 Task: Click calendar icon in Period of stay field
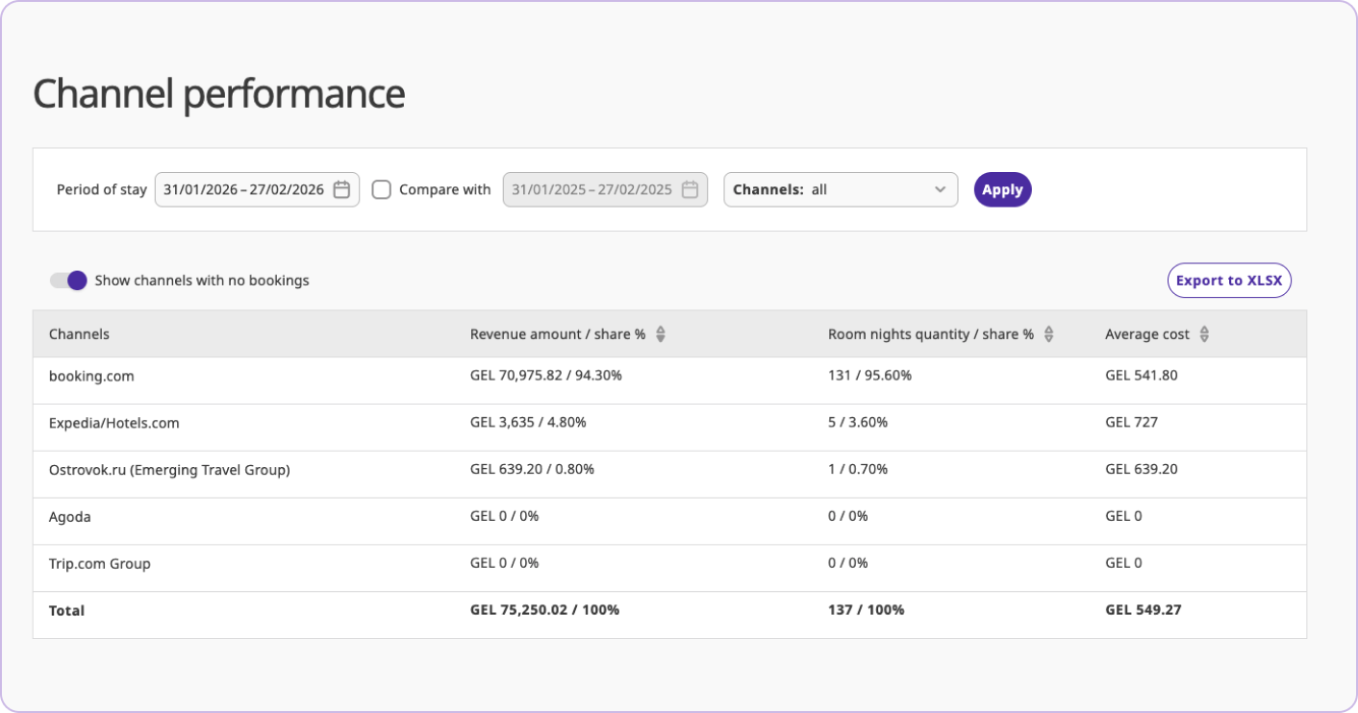[341, 190]
